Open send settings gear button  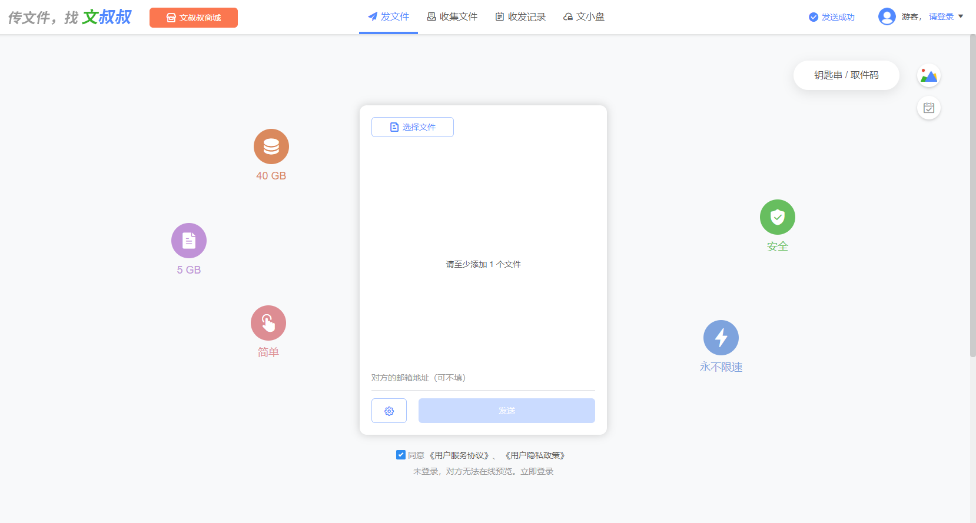point(389,411)
